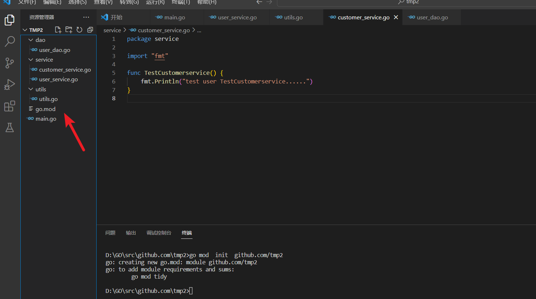Open the explorer more actions ellipsis menu
The width and height of the screenshot is (536, 299).
point(86,17)
